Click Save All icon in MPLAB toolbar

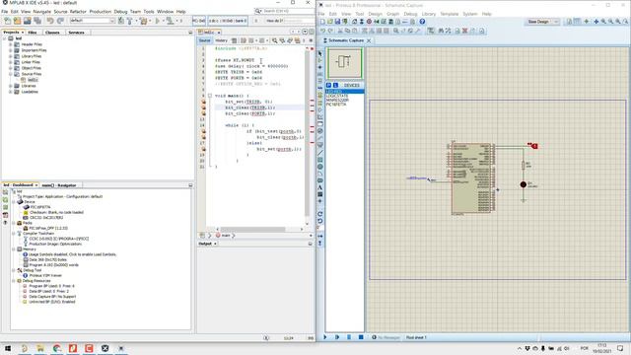coord(37,21)
